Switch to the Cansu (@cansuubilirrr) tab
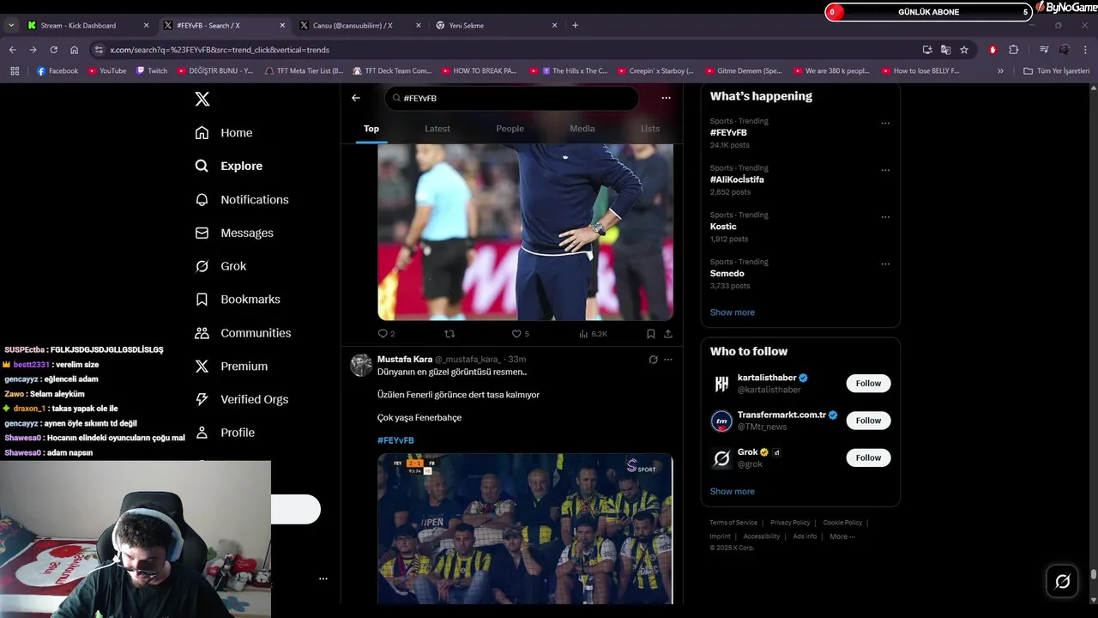 360,26
